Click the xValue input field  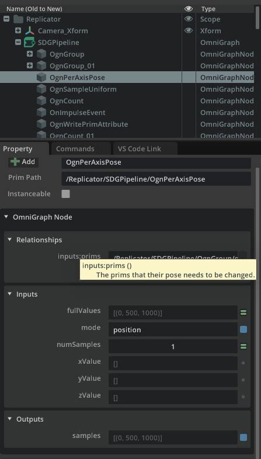click(x=173, y=364)
